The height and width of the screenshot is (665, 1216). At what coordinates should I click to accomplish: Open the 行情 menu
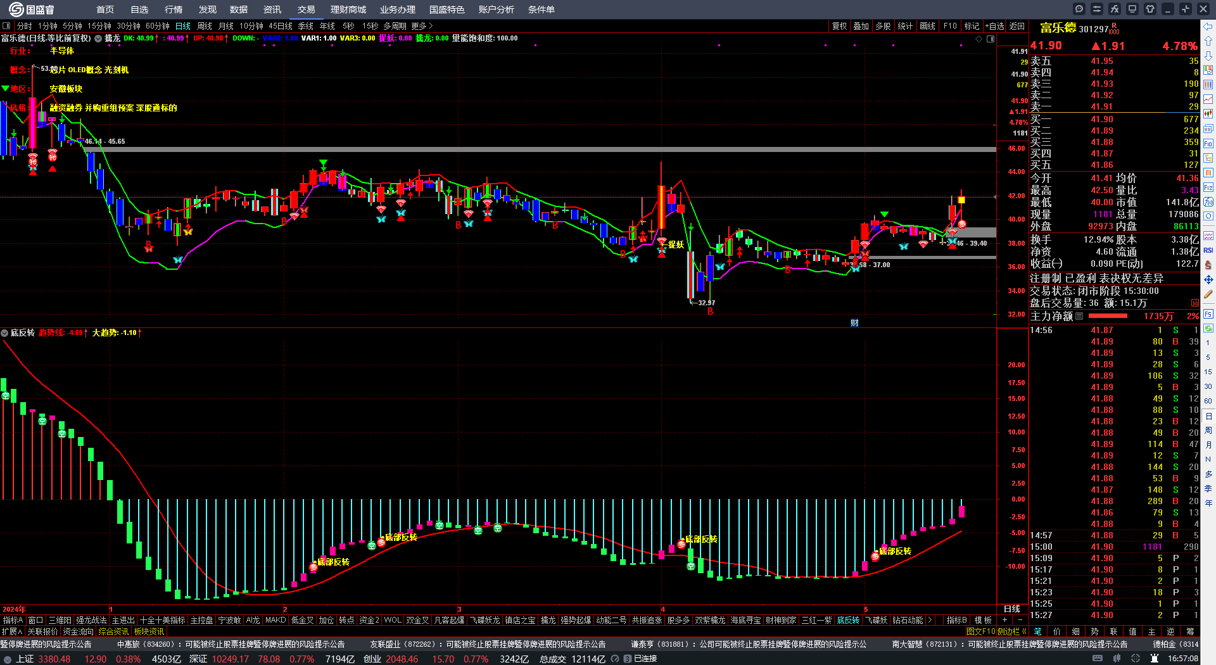[x=174, y=9]
